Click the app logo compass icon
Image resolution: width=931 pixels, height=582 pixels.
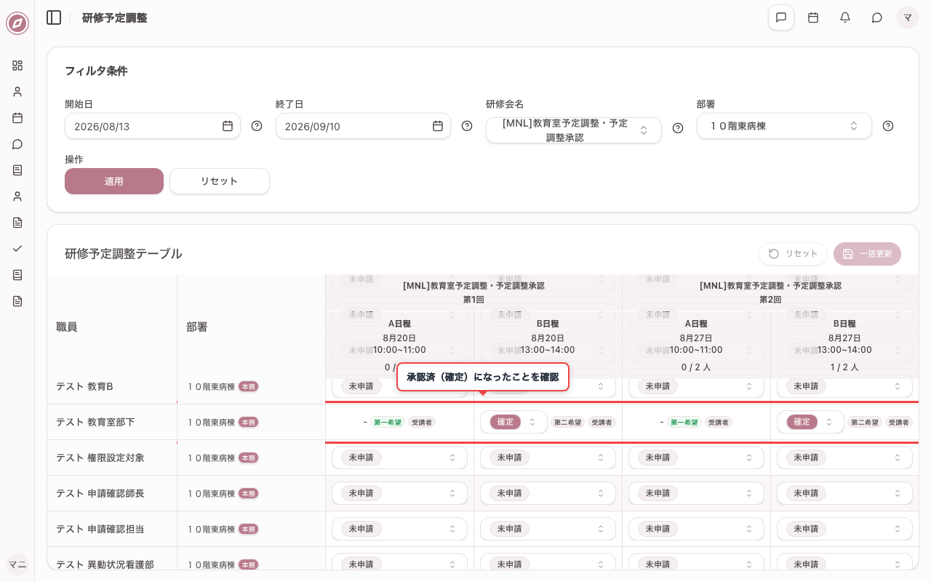[x=17, y=23]
